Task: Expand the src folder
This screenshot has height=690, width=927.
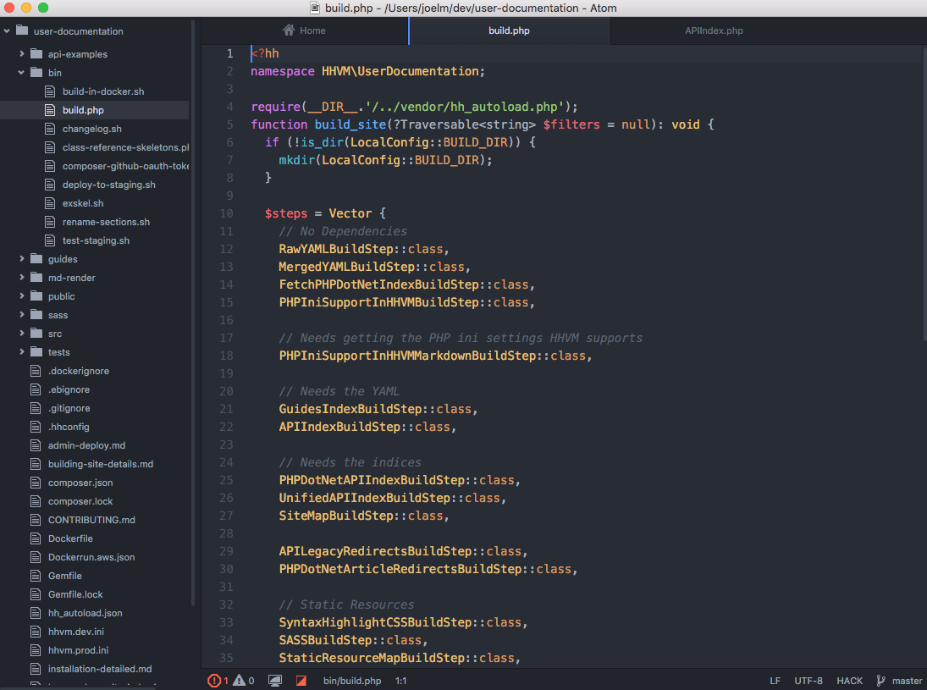Action: coord(21,334)
